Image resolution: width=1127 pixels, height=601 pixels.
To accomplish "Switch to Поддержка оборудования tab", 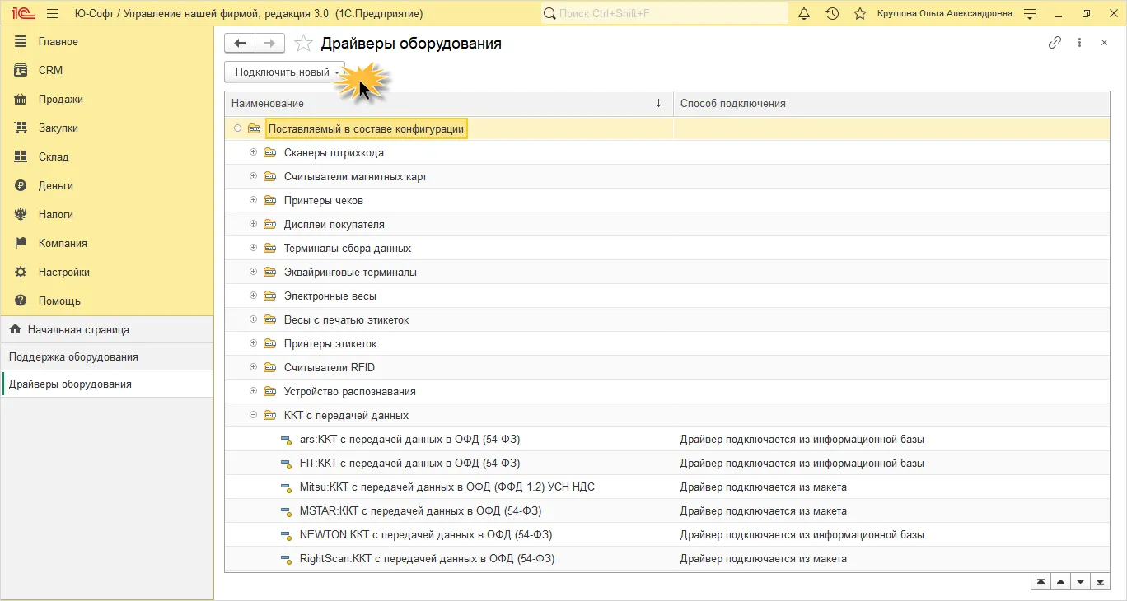I will tap(107, 357).
